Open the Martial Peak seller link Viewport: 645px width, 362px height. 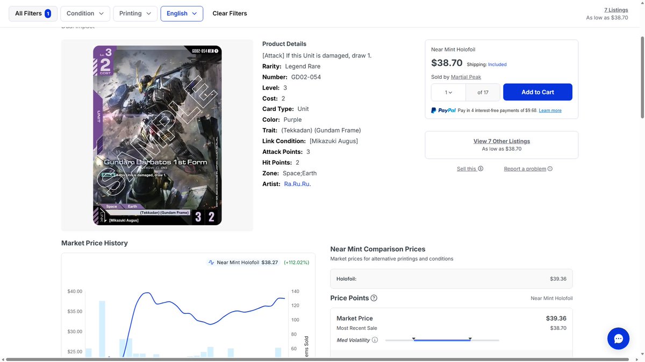pyautogui.click(x=466, y=77)
